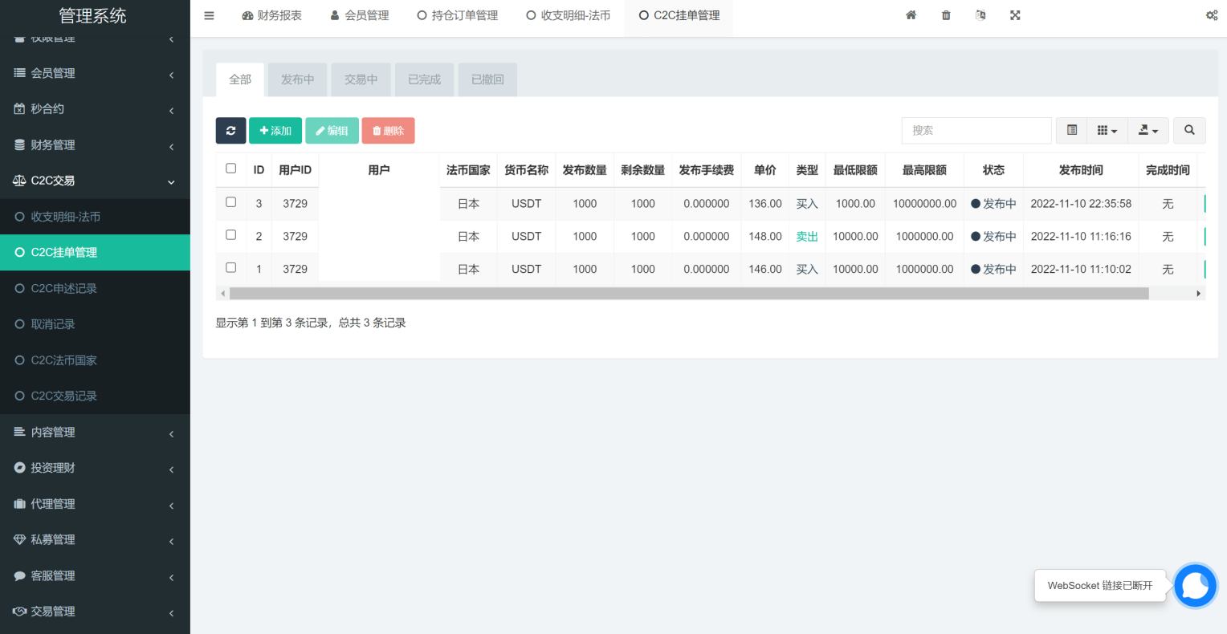
Task: Toggle fullscreen with expand icon
Action: pyautogui.click(x=1015, y=15)
